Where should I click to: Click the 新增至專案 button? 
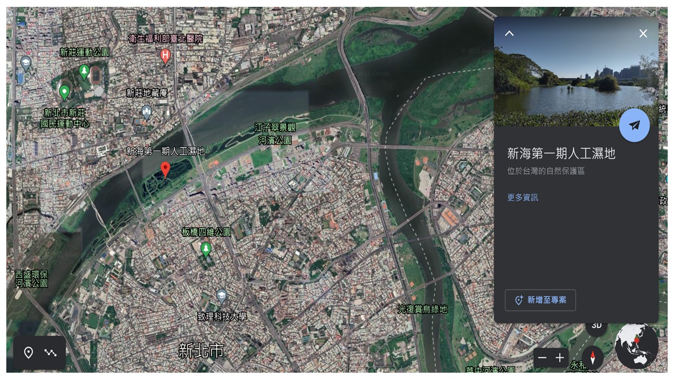click(x=540, y=300)
